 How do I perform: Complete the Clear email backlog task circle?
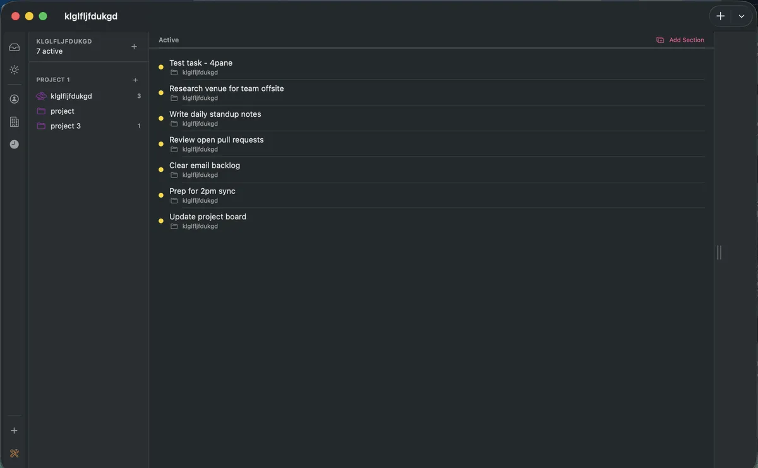click(x=161, y=168)
